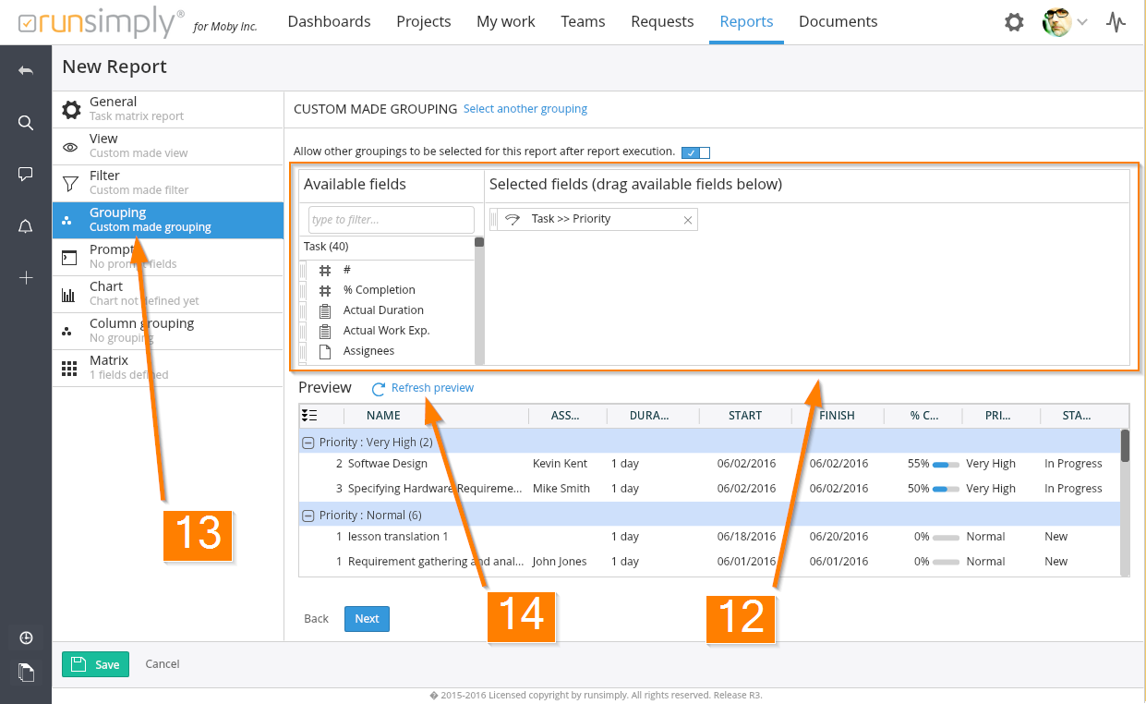Collapse the Priority : Normal group
Image resolution: width=1146 pixels, height=704 pixels.
point(308,516)
